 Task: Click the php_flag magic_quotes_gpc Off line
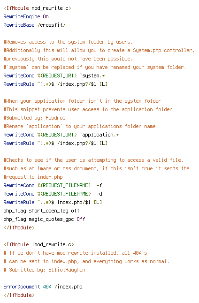[44, 219]
